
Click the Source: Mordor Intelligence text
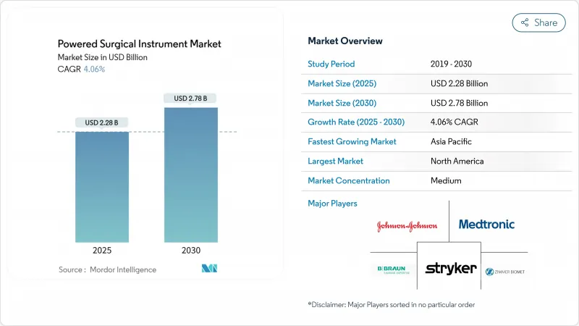pos(107,269)
